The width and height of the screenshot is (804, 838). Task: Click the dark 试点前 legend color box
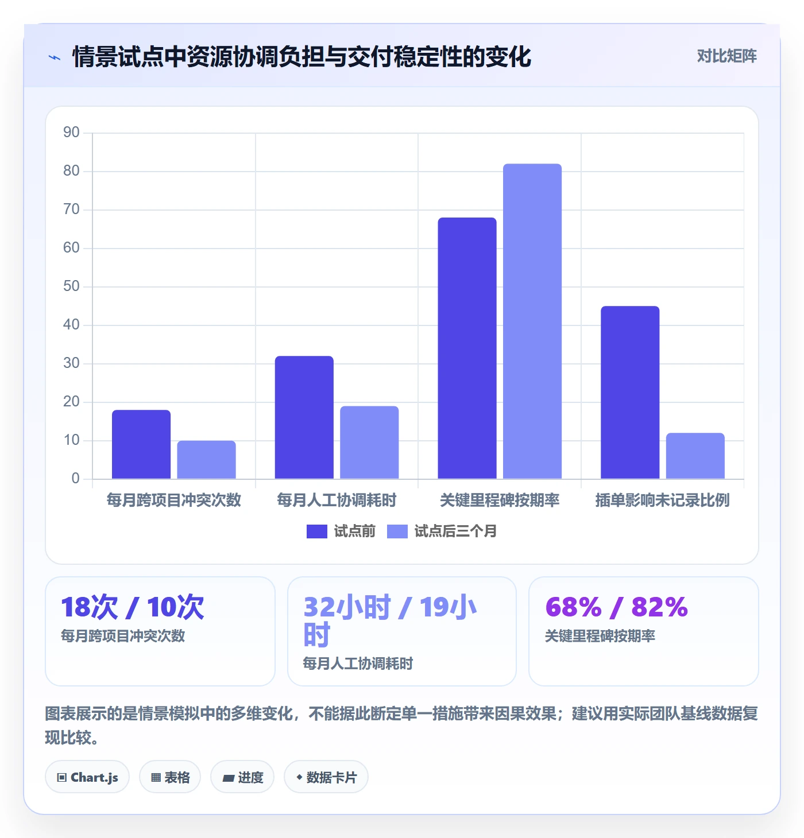tap(317, 531)
